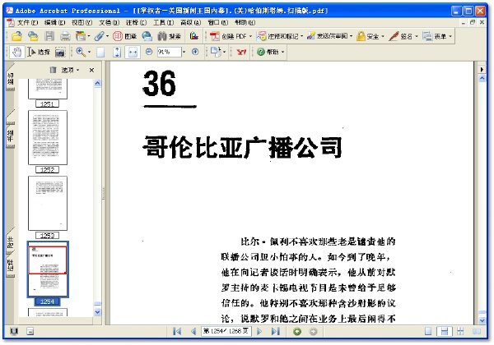Go to first page button
494x345 pixels.
click(177, 331)
